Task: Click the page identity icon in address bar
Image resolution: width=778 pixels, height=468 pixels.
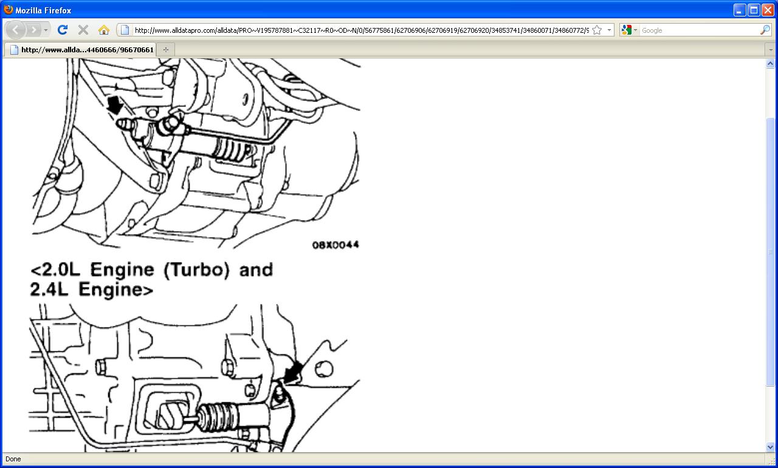Action: (125, 30)
